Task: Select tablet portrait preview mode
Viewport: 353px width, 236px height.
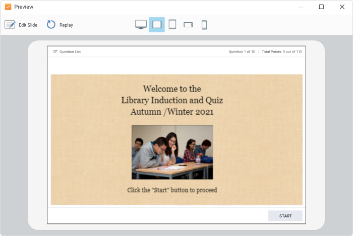Action: 172,25
